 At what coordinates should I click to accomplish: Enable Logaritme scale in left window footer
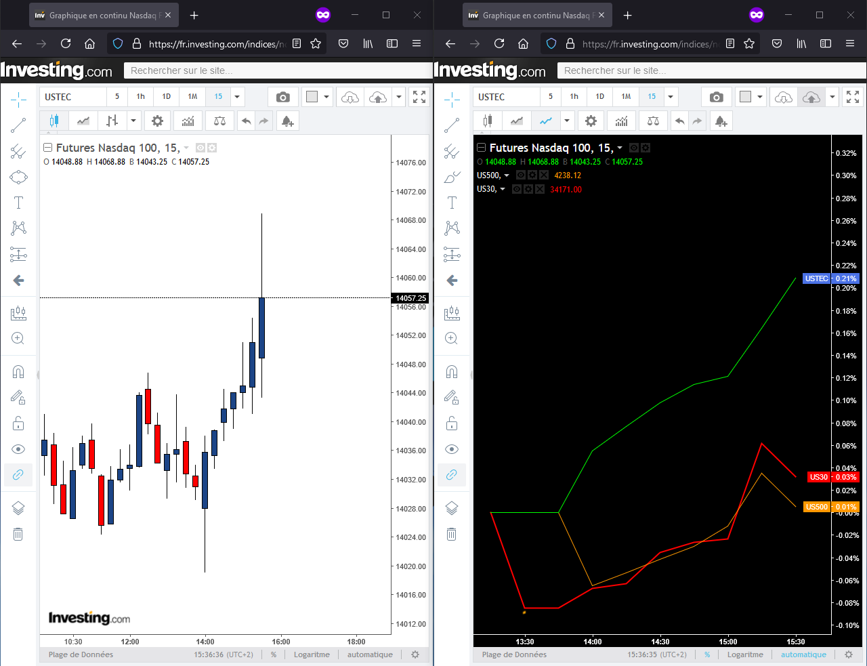(x=312, y=654)
